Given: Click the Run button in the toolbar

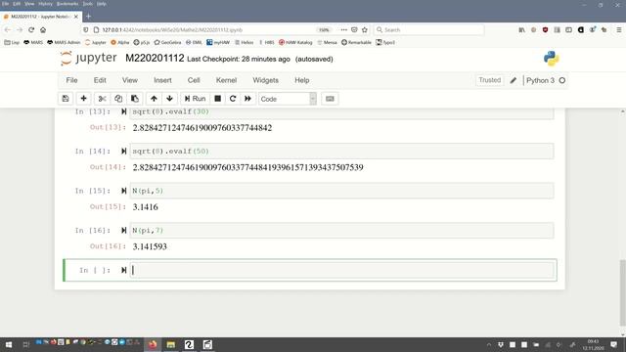Looking at the screenshot, I should click(x=195, y=99).
